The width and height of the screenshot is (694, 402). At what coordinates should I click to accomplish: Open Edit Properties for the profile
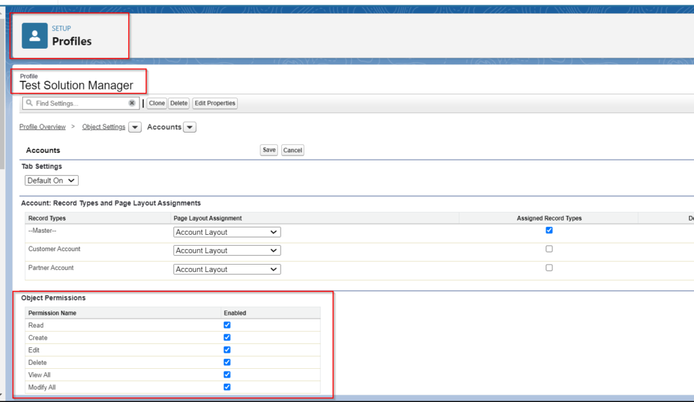215,103
